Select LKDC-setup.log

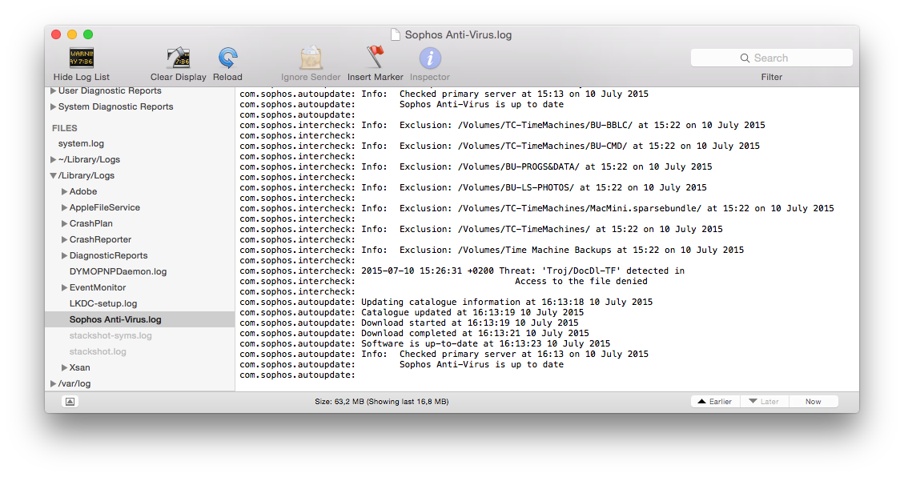coord(103,303)
